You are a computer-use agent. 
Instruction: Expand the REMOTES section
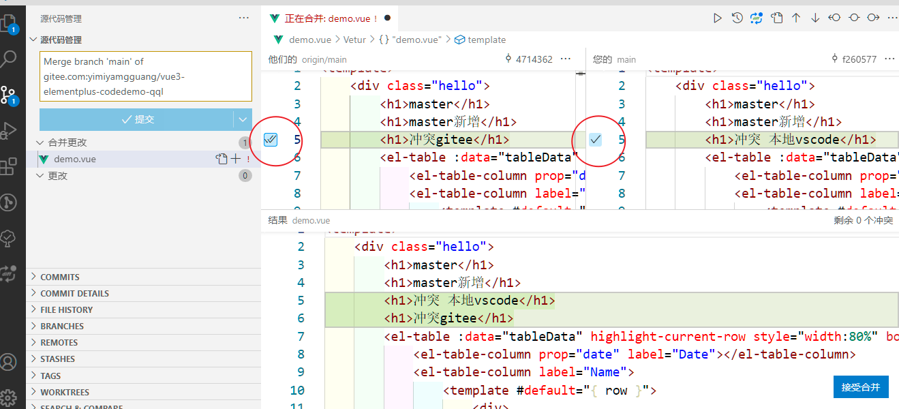(143, 342)
